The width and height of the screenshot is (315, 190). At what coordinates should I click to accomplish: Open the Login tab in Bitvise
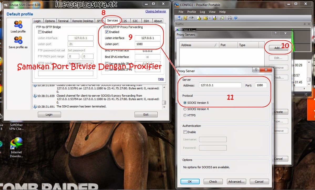pos(37,21)
